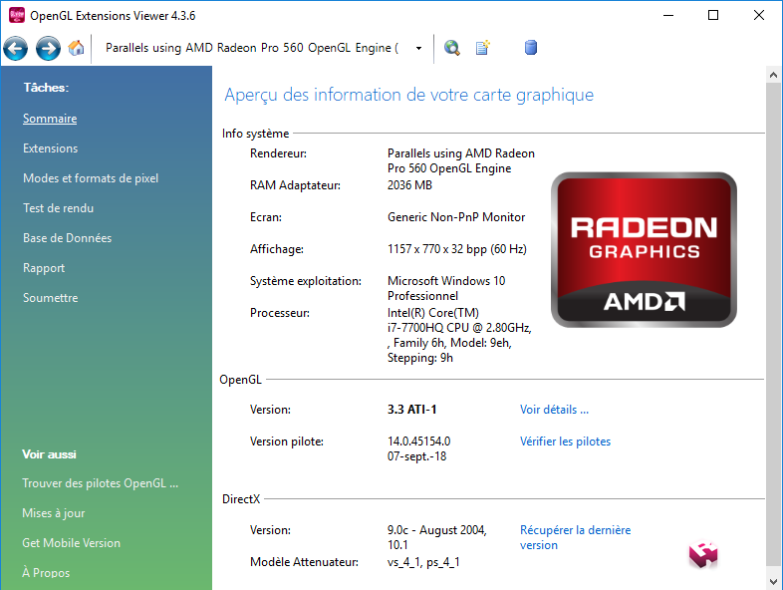The image size is (783, 590).
Task: Click the OpenGL Extensions Viewer title icon
Action: pyautogui.click(x=17, y=16)
